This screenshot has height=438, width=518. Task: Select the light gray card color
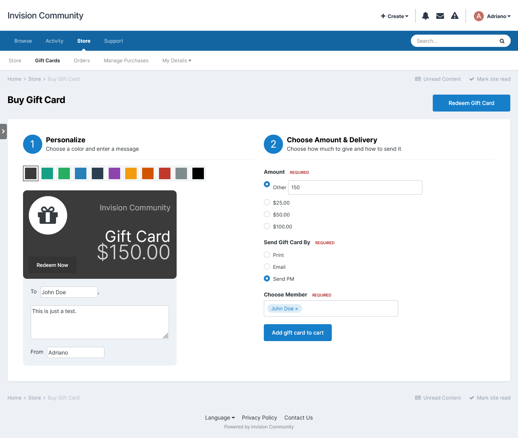point(181,173)
